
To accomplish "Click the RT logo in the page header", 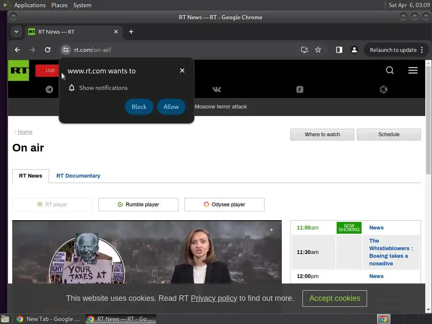I will 19,70.
